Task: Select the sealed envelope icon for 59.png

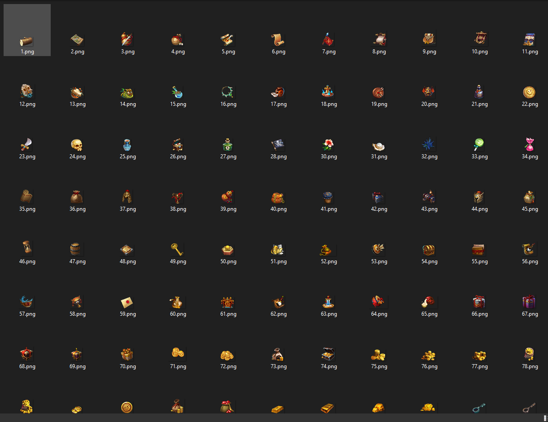Action: (x=127, y=302)
